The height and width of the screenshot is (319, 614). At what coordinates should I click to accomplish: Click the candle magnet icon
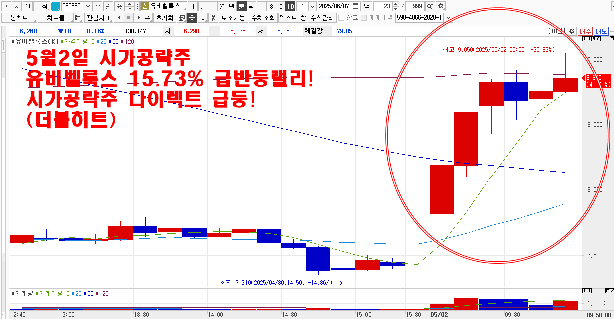[203, 18]
